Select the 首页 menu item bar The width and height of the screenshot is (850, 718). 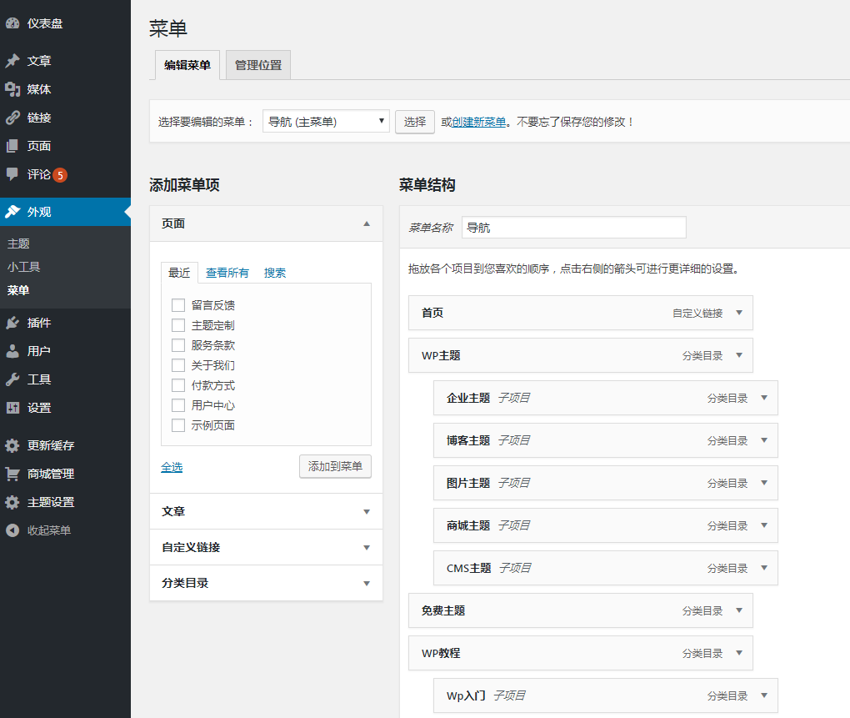pos(581,313)
